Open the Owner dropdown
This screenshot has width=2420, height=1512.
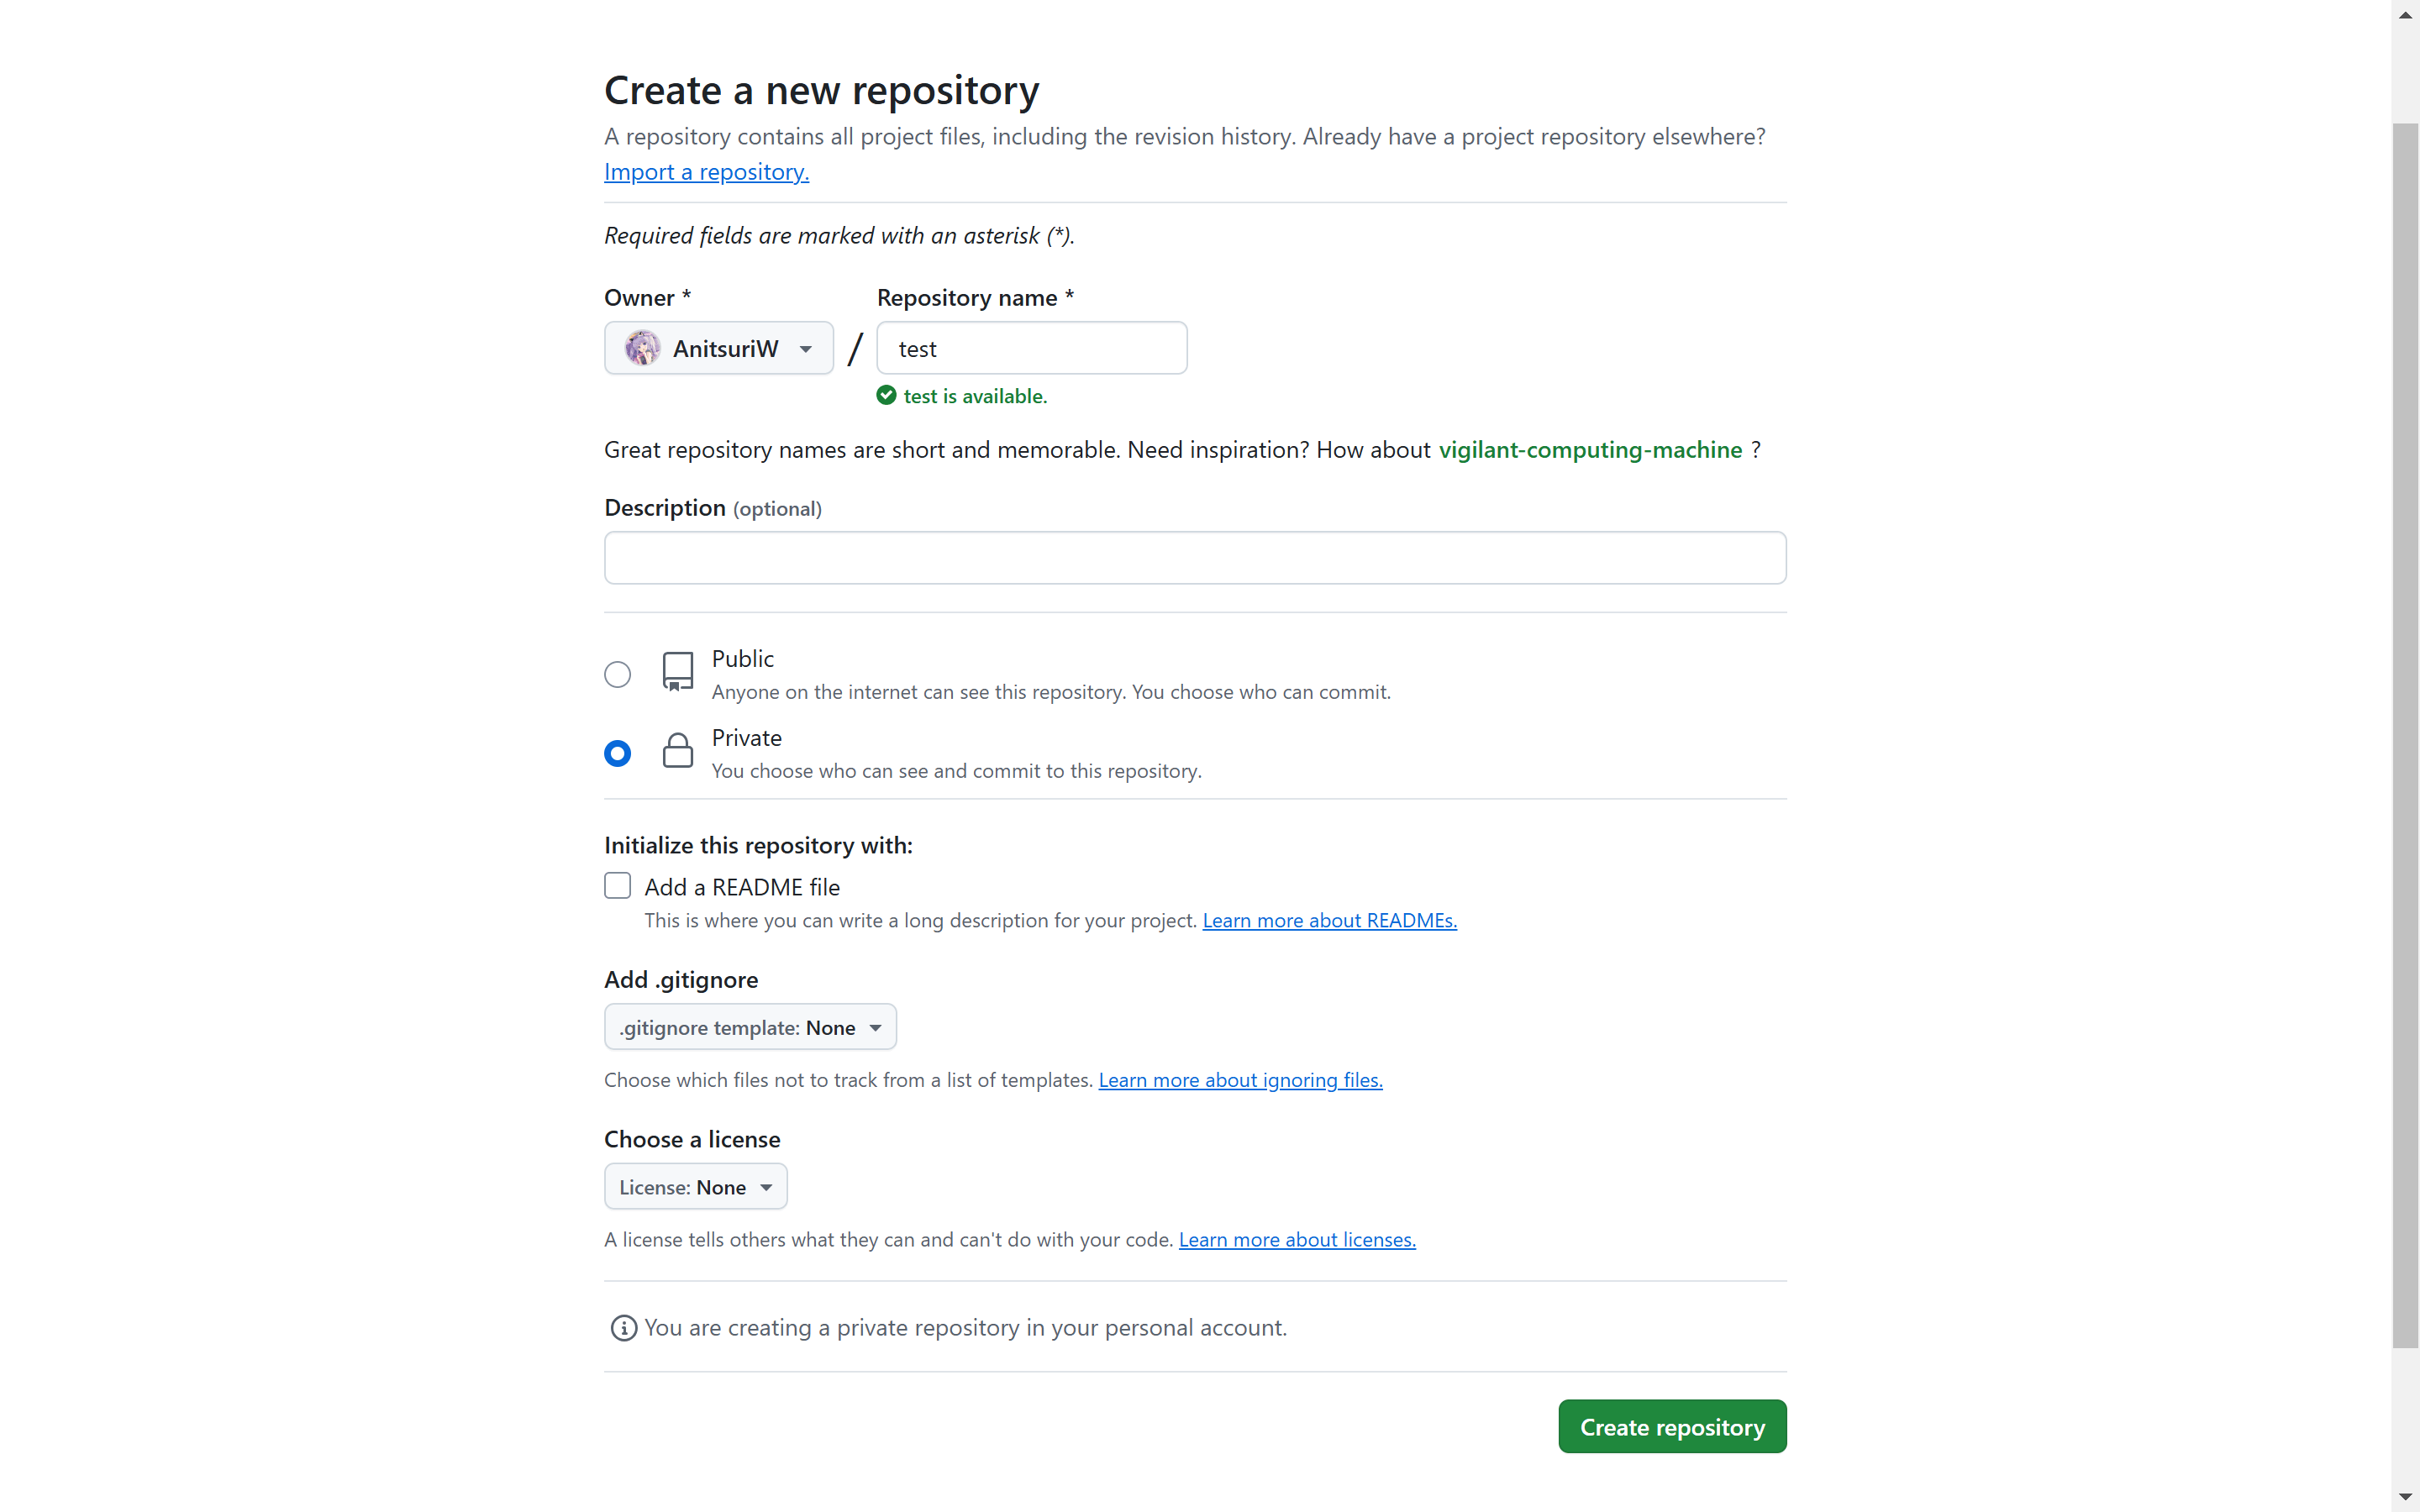718,348
